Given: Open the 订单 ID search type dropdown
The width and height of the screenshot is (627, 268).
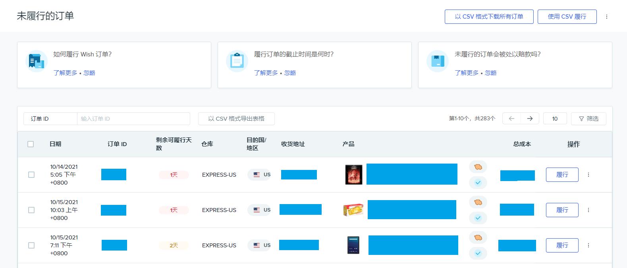Looking at the screenshot, I should pos(50,119).
